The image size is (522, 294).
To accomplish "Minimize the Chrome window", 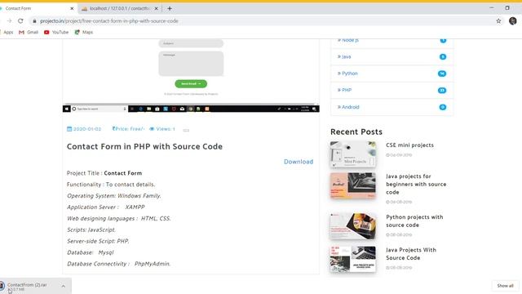I will pyautogui.click(x=491, y=8).
